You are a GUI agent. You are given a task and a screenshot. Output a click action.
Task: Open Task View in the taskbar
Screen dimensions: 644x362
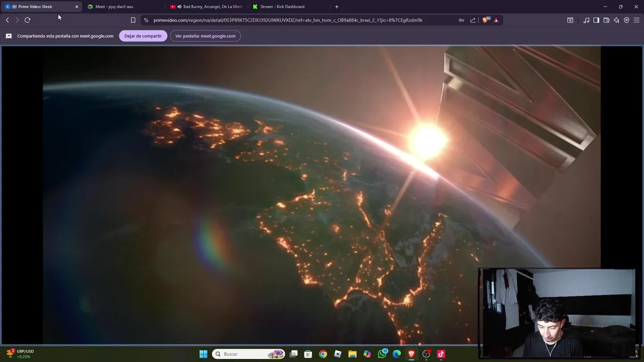tap(293, 354)
